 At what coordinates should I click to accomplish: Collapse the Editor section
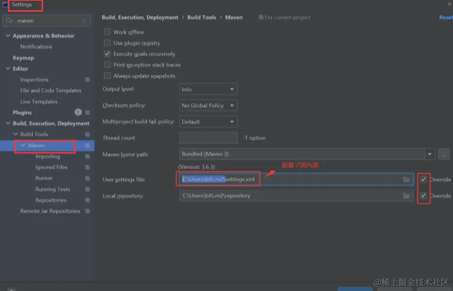click(8, 69)
